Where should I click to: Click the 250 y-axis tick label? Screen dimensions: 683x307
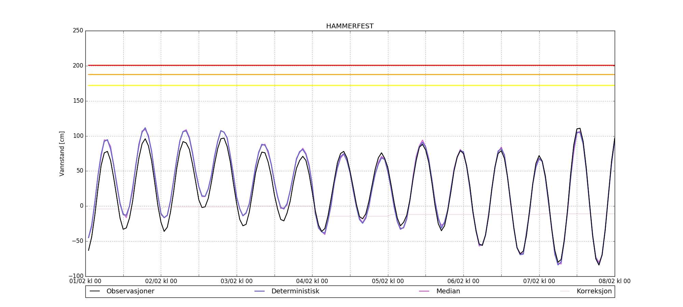coord(78,31)
